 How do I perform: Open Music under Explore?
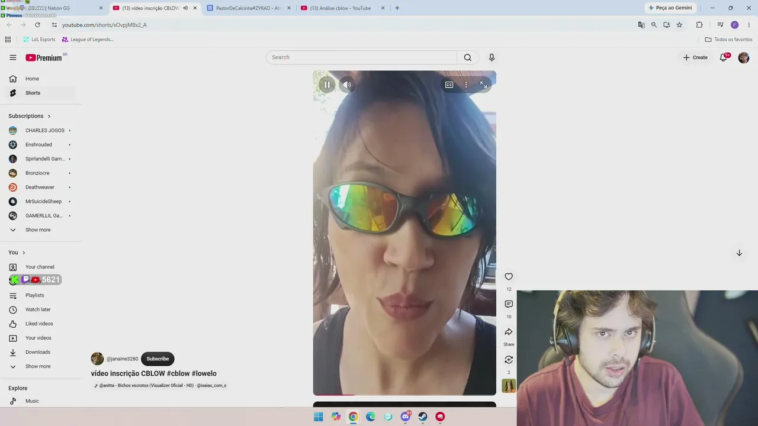(x=41, y=401)
